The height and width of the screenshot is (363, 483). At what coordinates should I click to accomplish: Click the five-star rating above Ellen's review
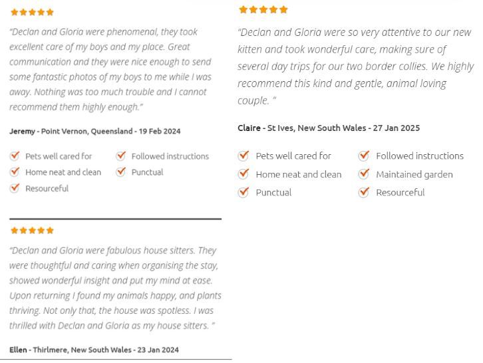[32, 230]
